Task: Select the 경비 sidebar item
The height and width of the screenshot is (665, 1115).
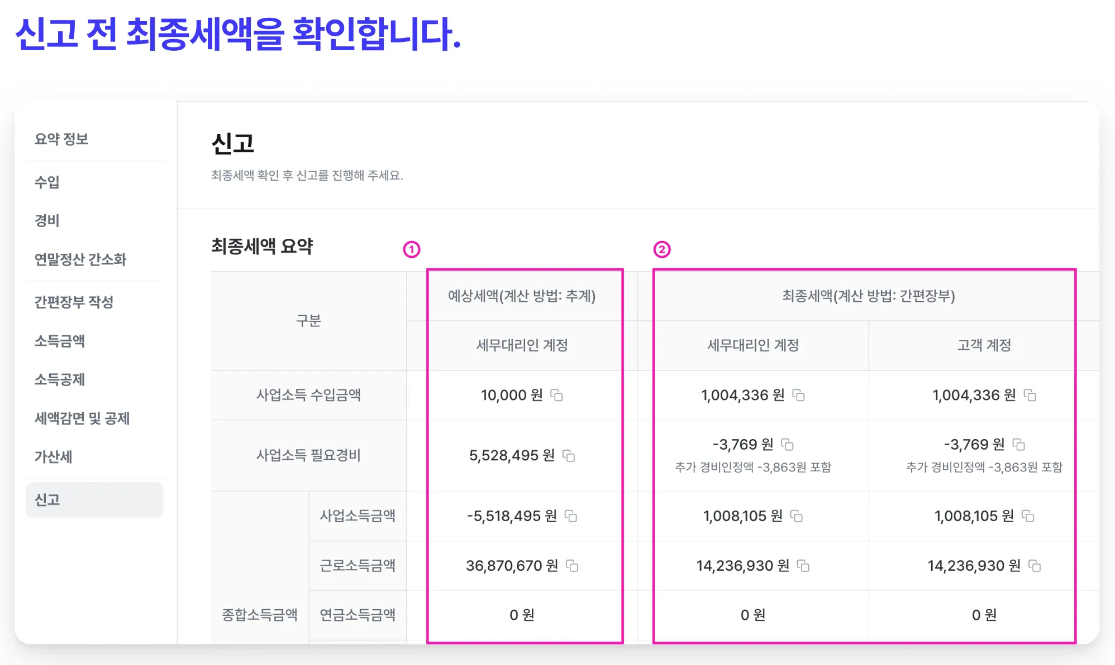Action: [x=47, y=220]
